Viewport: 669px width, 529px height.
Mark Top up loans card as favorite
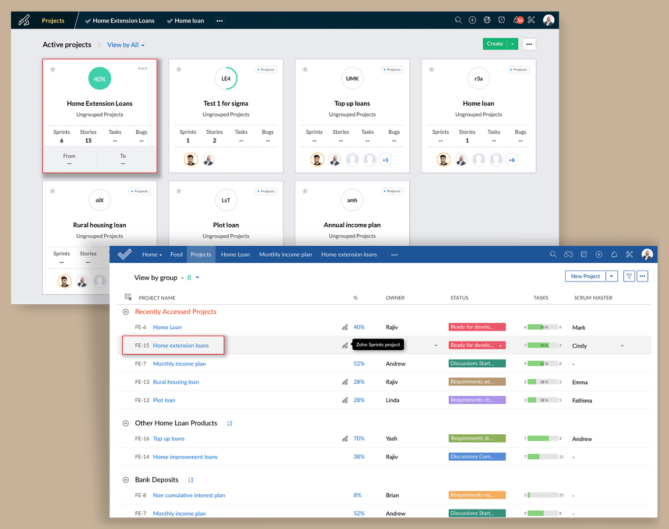[306, 69]
